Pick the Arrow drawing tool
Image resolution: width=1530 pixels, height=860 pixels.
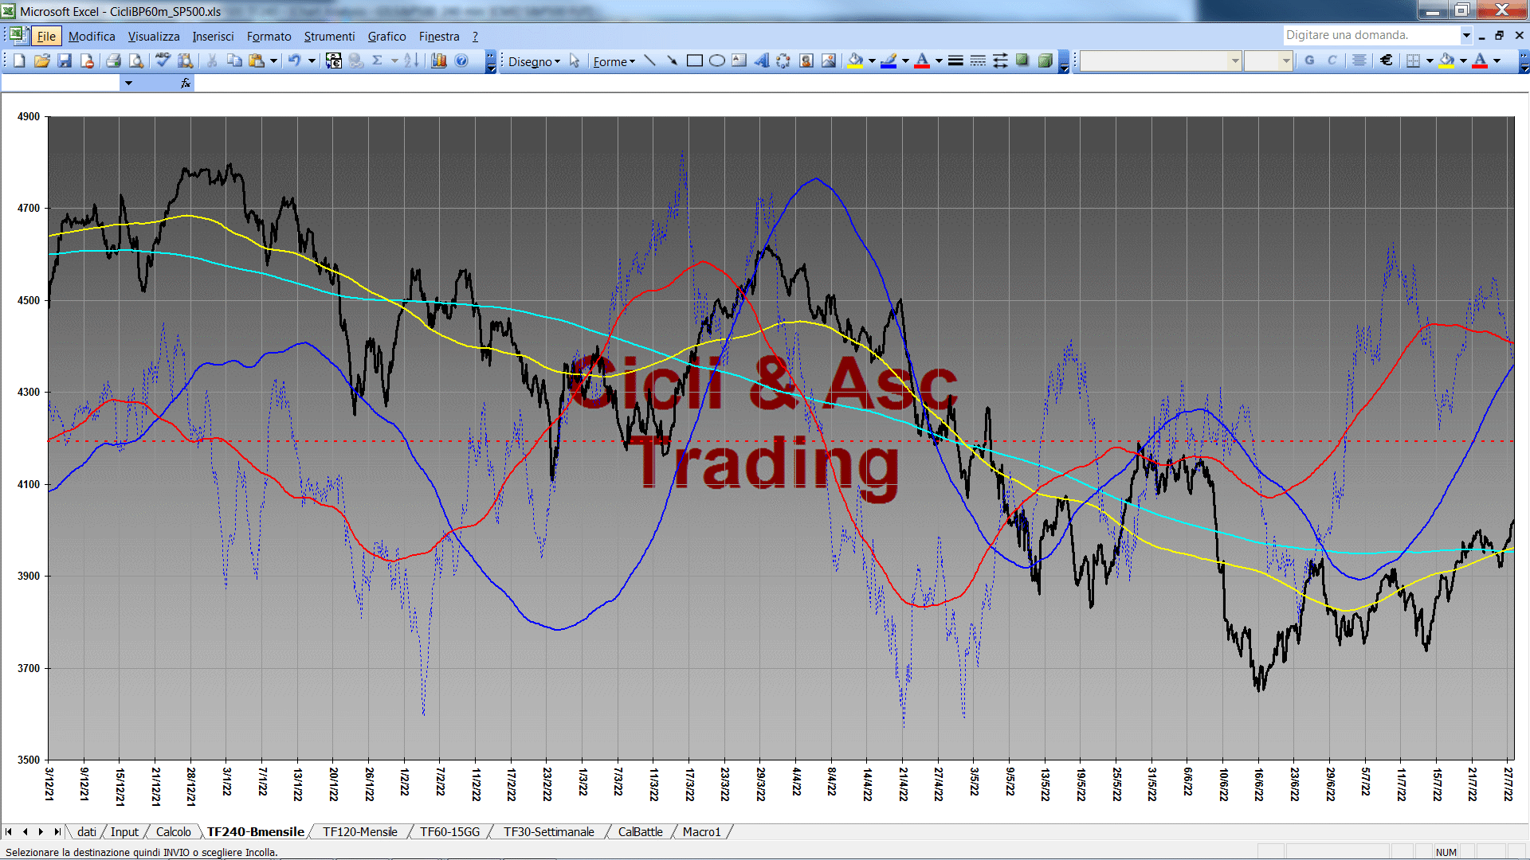pyautogui.click(x=673, y=61)
